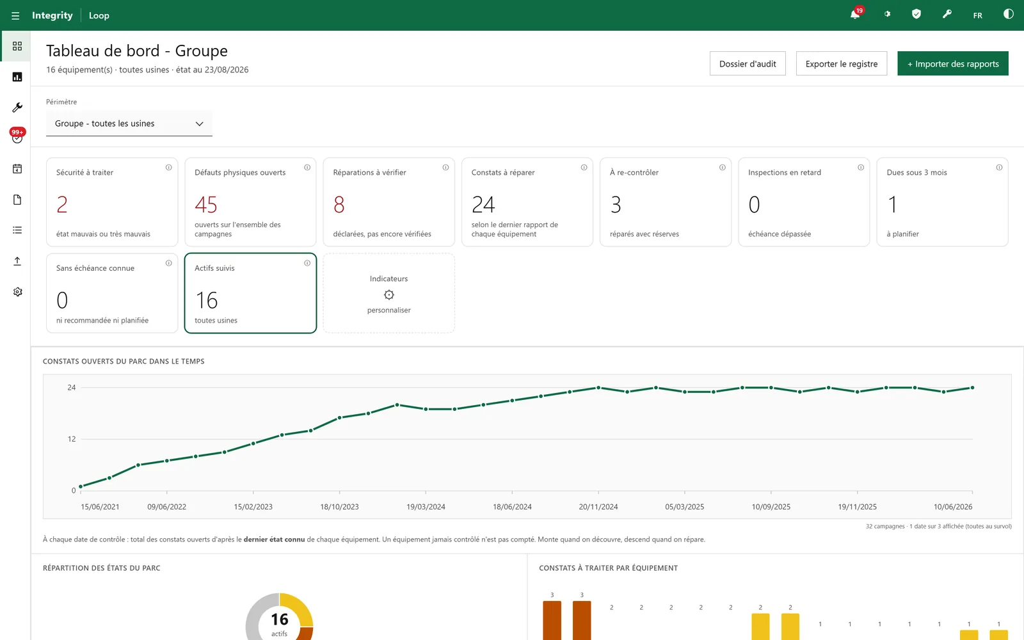The height and width of the screenshot is (640, 1024).
Task: Personalize indicators via Indicateurs tile
Action: coord(388,293)
